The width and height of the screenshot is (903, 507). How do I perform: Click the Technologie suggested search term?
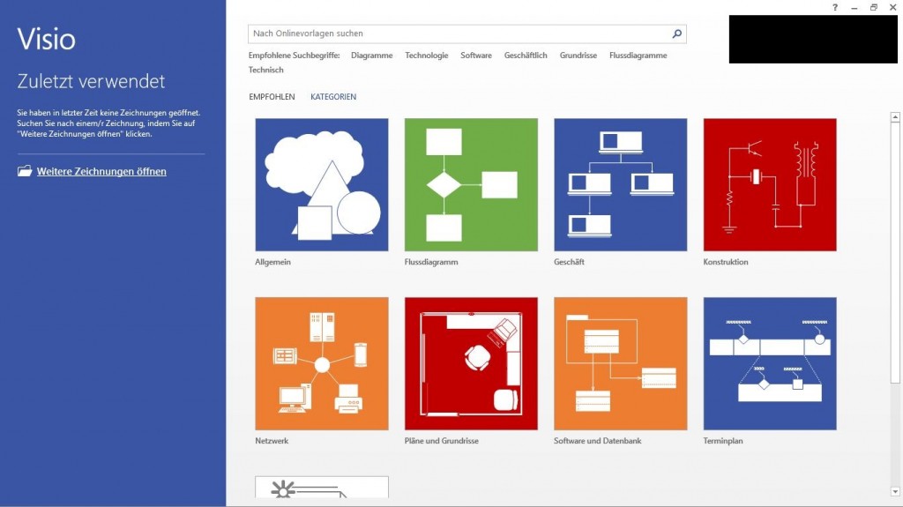[x=427, y=56]
